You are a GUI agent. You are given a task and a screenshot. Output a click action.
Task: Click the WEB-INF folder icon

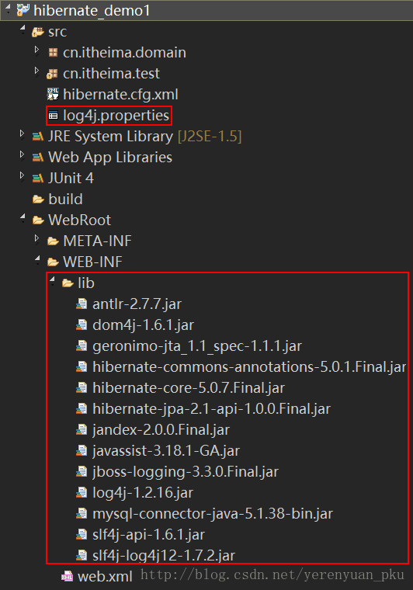[53, 262]
